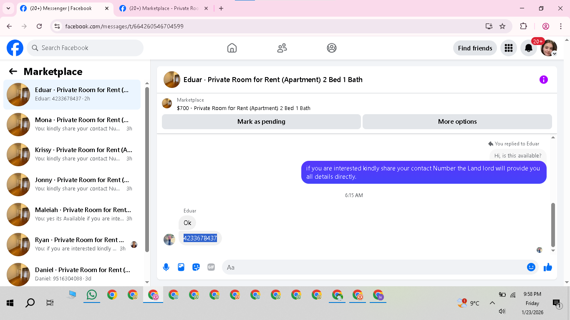Show hidden system tray icons
Image resolution: width=570 pixels, height=320 pixels.
point(492,303)
